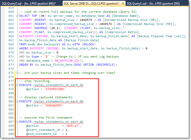Collapse the EXECUTE block at line 878

(x=17, y=85)
